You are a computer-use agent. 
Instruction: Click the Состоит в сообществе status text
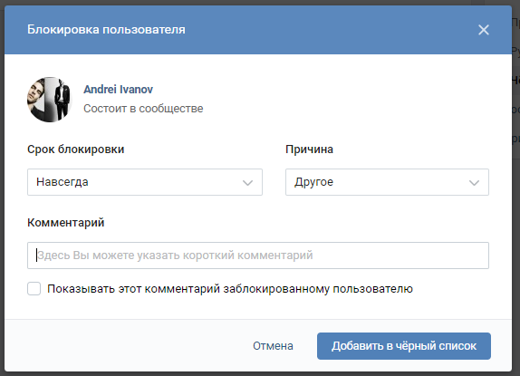[x=143, y=109]
